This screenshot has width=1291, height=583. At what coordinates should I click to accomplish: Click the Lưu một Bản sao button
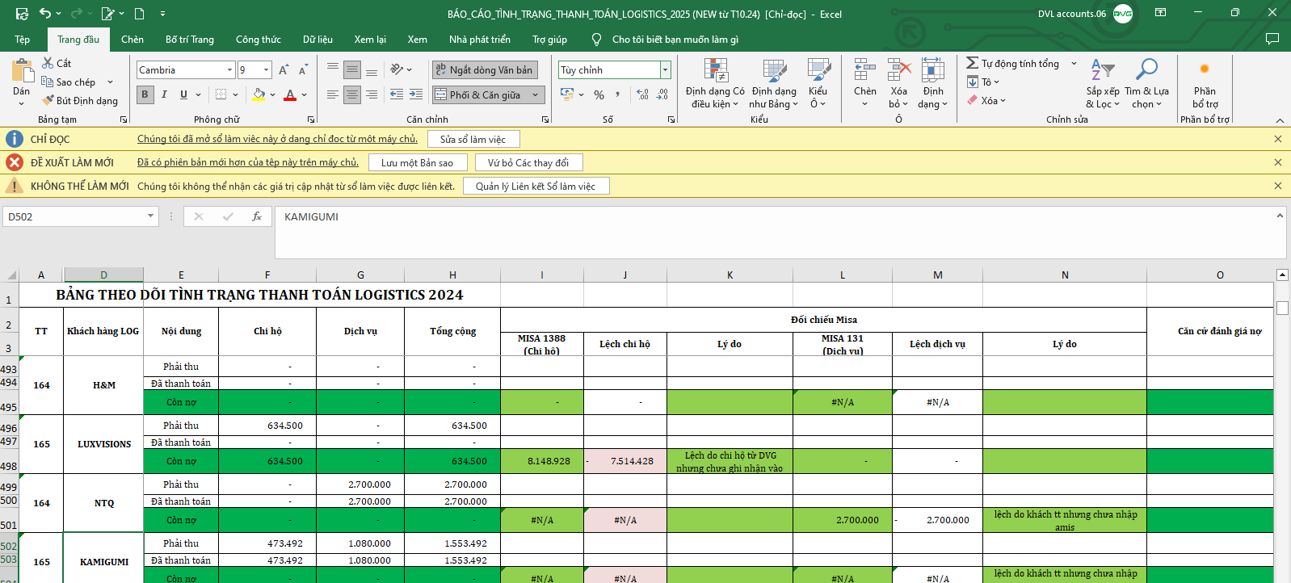[x=418, y=162]
